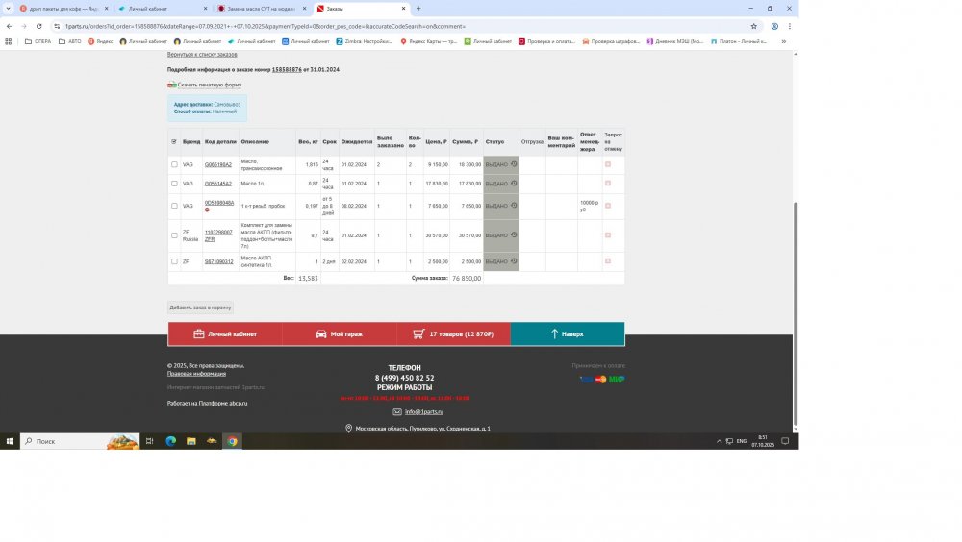Screen dimensions: 962x542
Task: Expand the hidden bookmarks overflow chevron
Action: point(784,41)
